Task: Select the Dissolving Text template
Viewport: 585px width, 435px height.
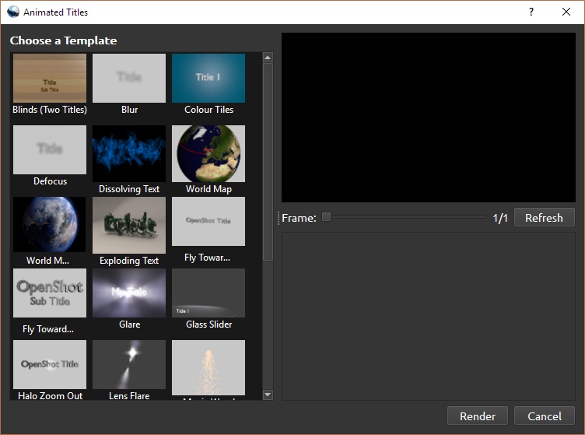Action: [x=129, y=153]
